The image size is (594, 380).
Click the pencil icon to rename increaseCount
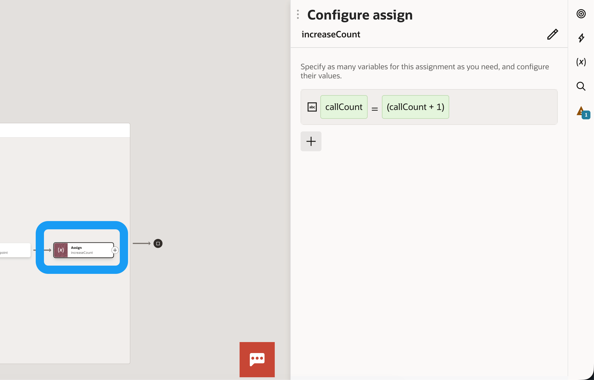pyautogui.click(x=552, y=34)
